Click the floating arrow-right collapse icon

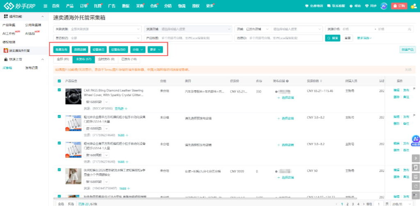[416, 158]
